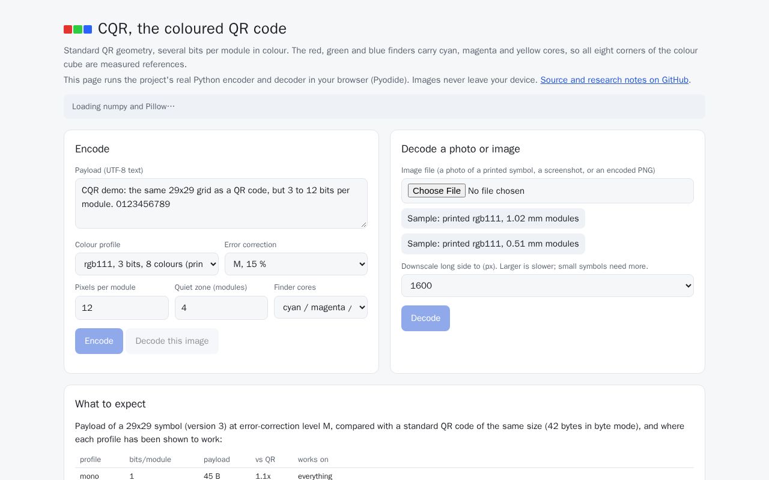
Task: Click the Decode this image button
Action: coord(172,341)
